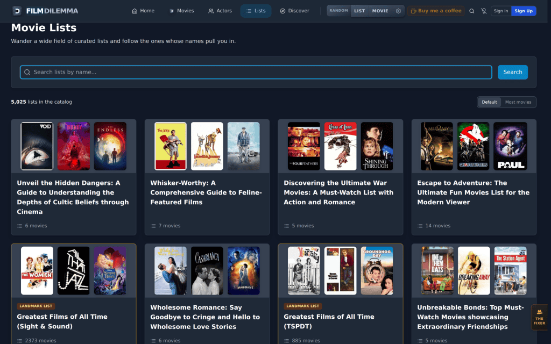Click The Women poster

coord(37,271)
